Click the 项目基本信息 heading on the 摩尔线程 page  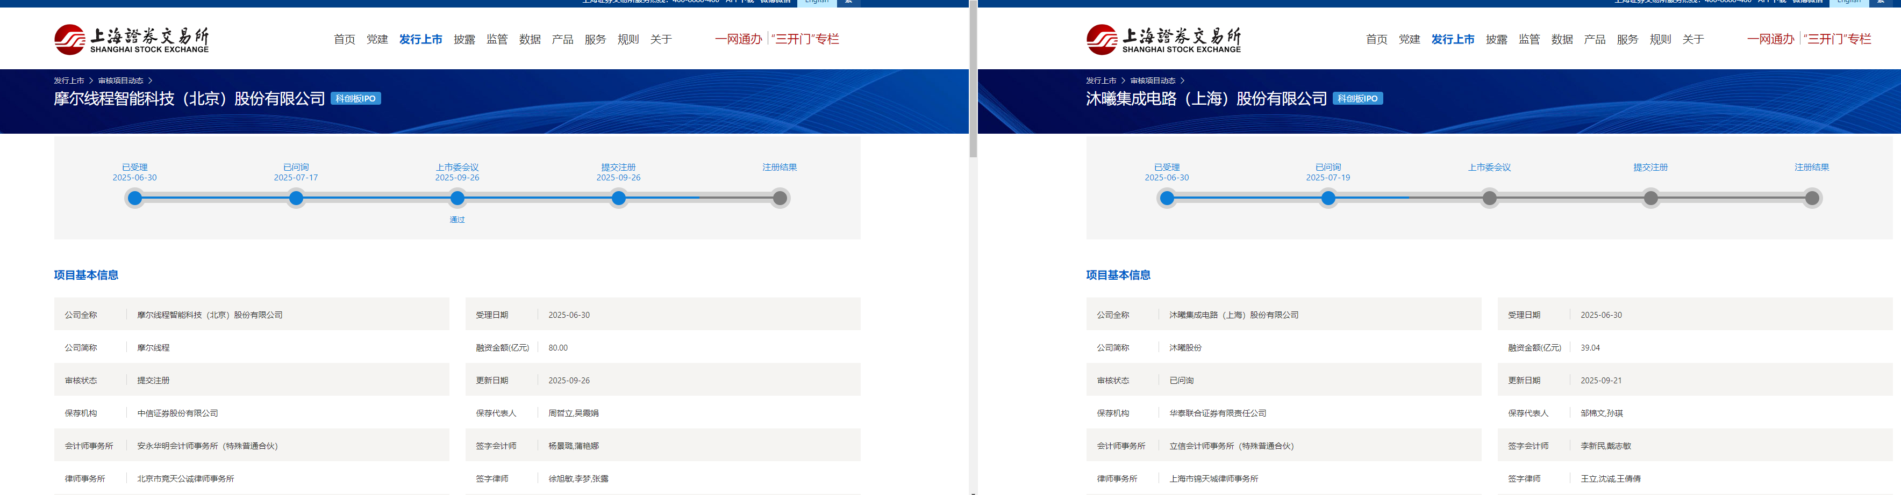click(x=87, y=275)
